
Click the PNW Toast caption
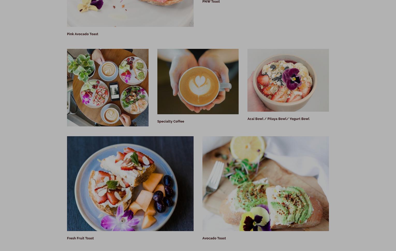211,2
